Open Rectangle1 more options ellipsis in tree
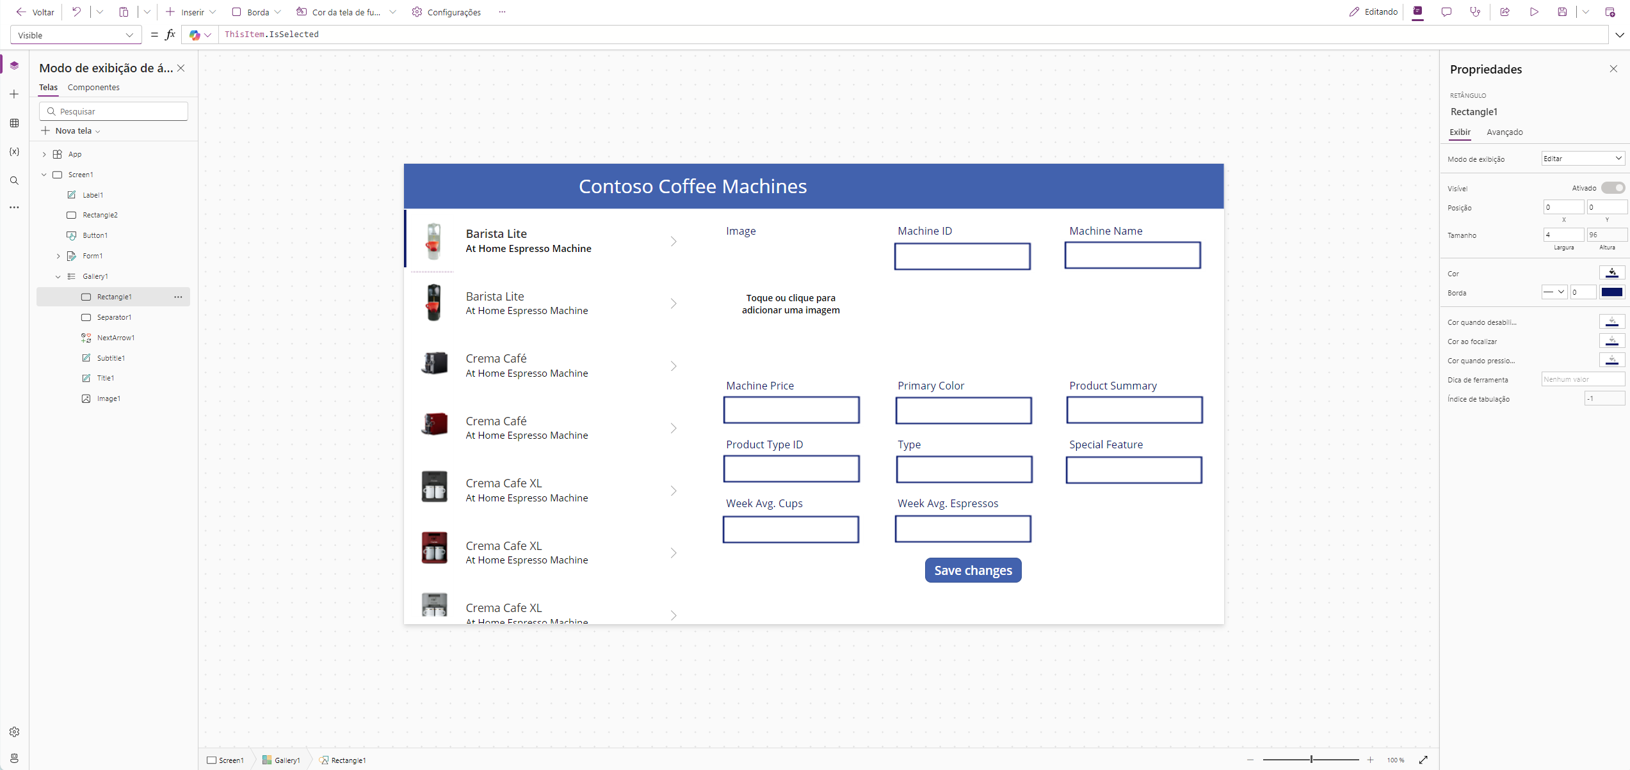The height and width of the screenshot is (770, 1630). [x=178, y=297]
